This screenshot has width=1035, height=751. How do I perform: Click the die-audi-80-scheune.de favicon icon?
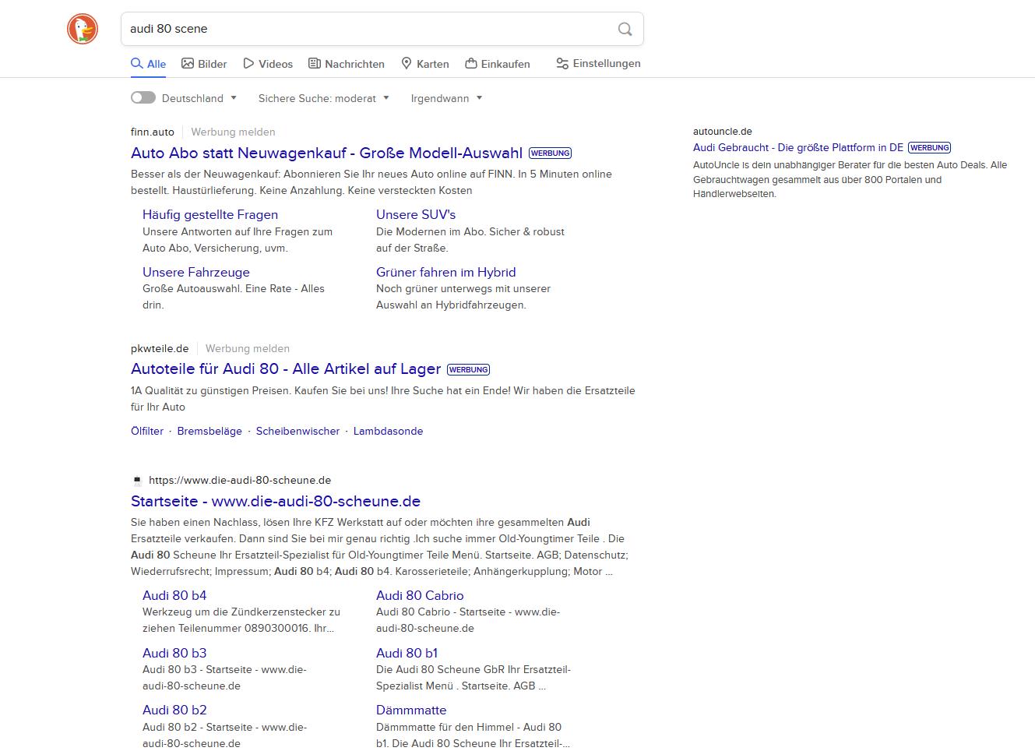pyautogui.click(x=138, y=481)
